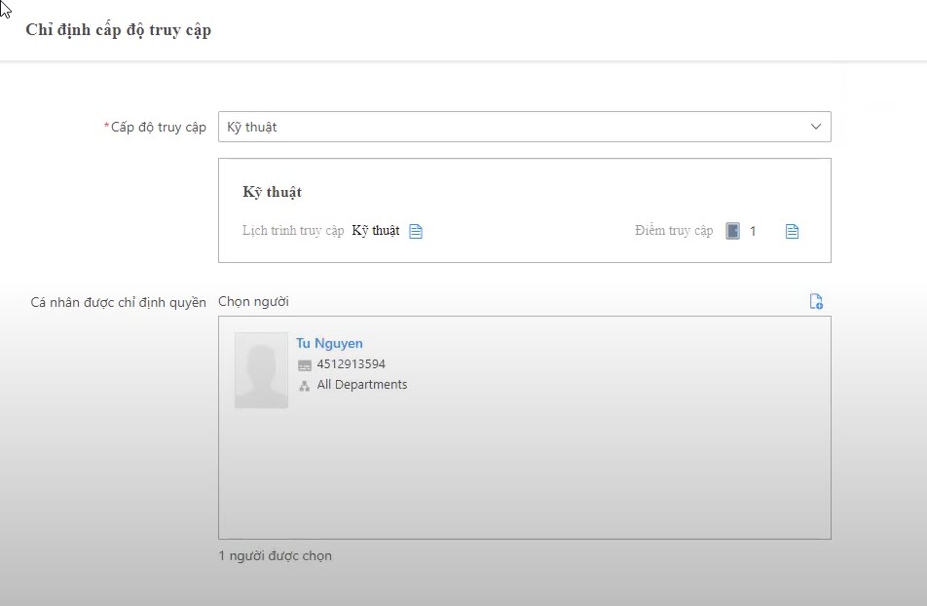The height and width of the screenshot is (606, 927).
Task: Expand the access level dropdown arrow
Action: pyautogui.click(x=815, y=127)
